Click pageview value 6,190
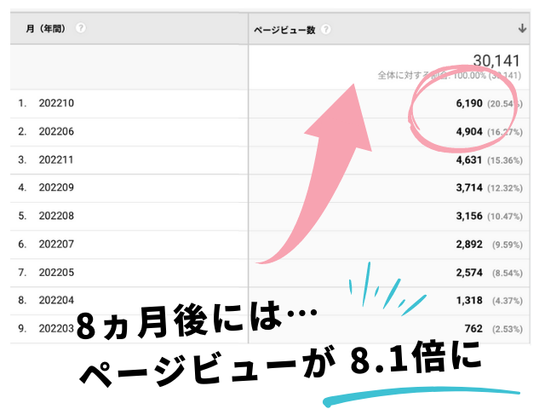The width and height of the screenshot is (545, 409). 469,103
